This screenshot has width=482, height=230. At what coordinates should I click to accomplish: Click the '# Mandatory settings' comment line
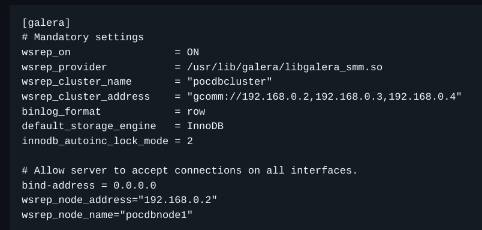83,38
